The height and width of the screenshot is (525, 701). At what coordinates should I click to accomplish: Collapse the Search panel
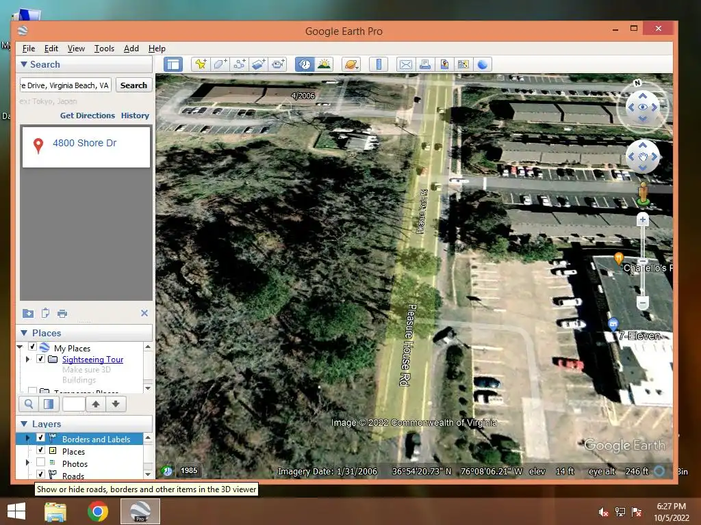[x=24, y=64]
